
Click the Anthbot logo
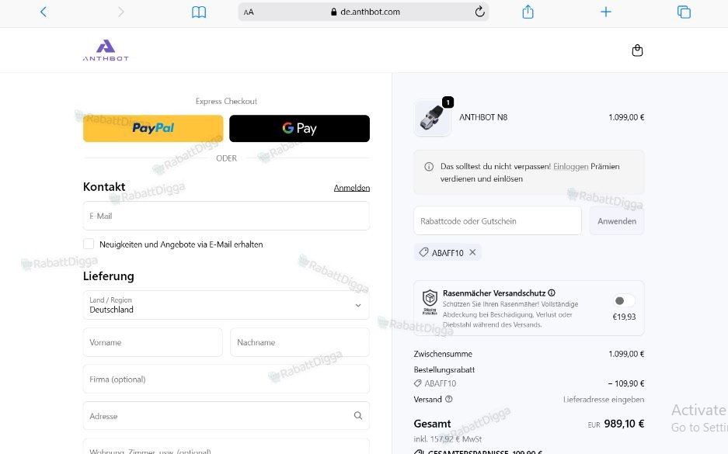[x=106, y=50]
